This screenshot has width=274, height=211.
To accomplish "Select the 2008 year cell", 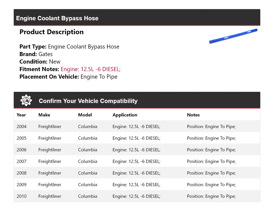I will (x=21, y=173).
